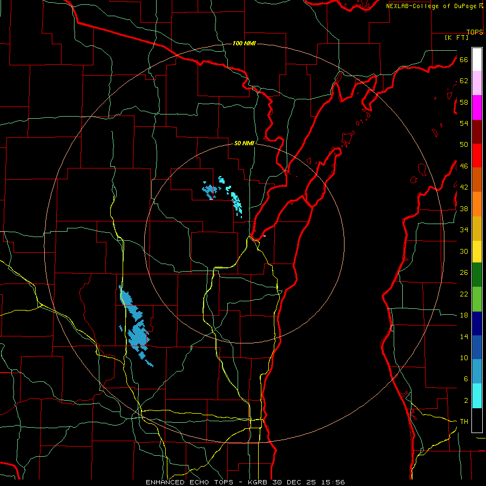Click the '66' legend value label
The width and height of the screenshot is (486, 486).
(x=464, y=59)
